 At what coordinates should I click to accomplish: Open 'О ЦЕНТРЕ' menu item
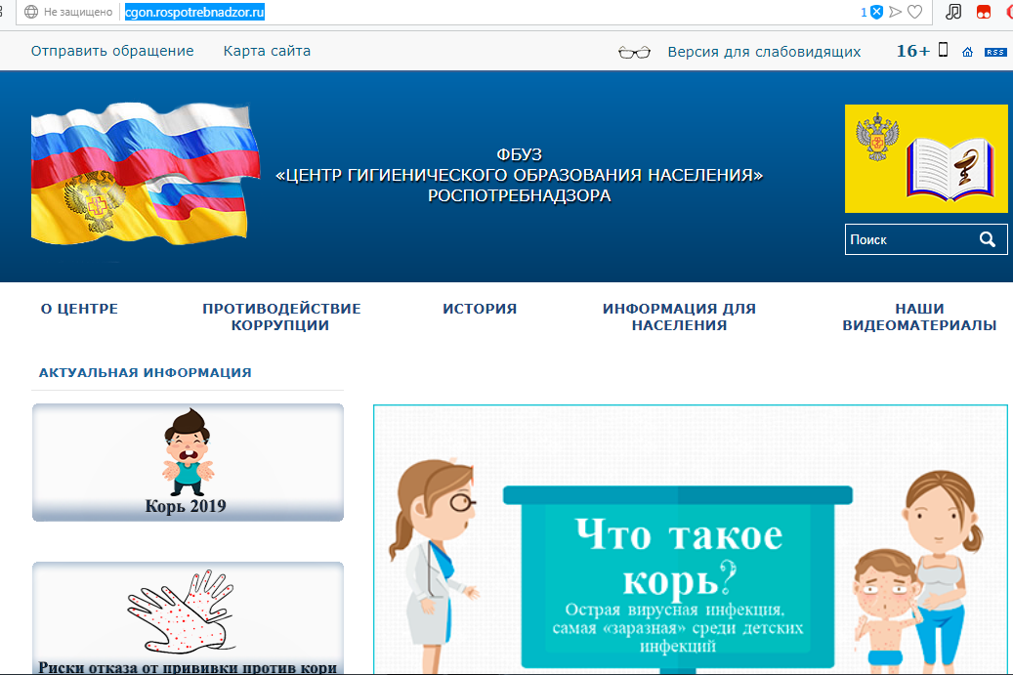tap(79, 309)
